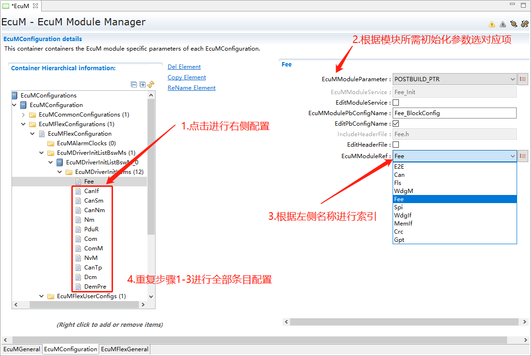Screen dimensions: 531x356
Task: Choose MemIf from the EcuMModuleRef list
Action: tap(403, 224)
